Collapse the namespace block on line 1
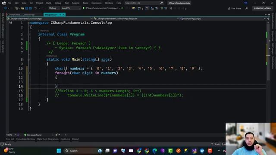 [28, 23]
